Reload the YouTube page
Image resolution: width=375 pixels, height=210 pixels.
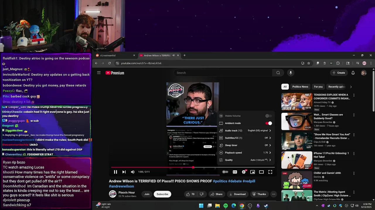pyautogui.click(x=110, y=63)
